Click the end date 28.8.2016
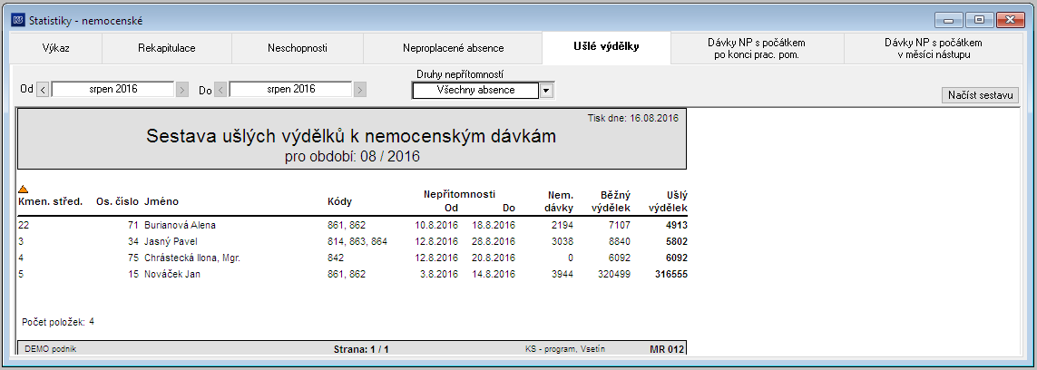 point(494,241)
